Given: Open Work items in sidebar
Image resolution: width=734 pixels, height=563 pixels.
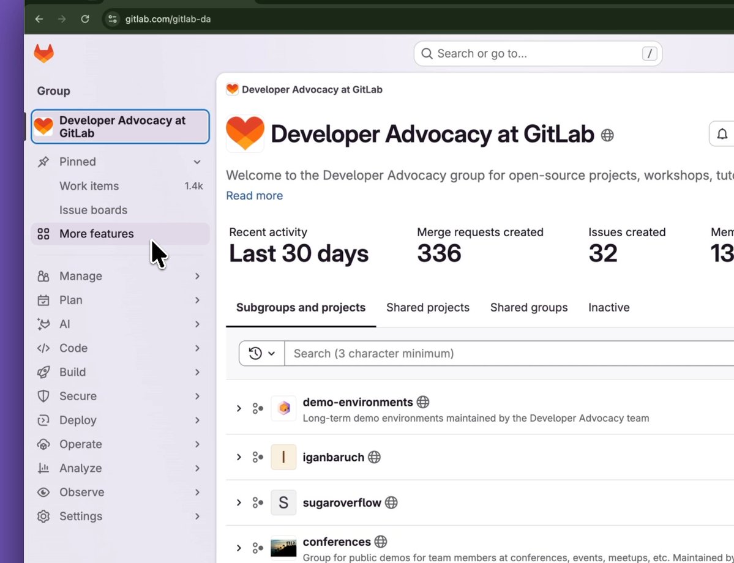Looking at the screenshot, I should [89, 186].
